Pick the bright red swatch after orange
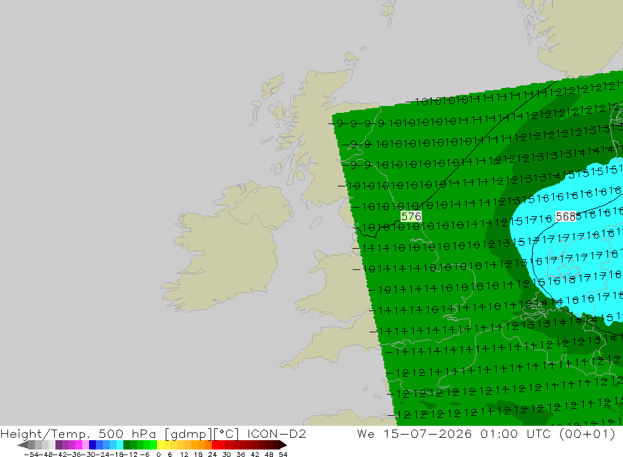 (215, 445)
